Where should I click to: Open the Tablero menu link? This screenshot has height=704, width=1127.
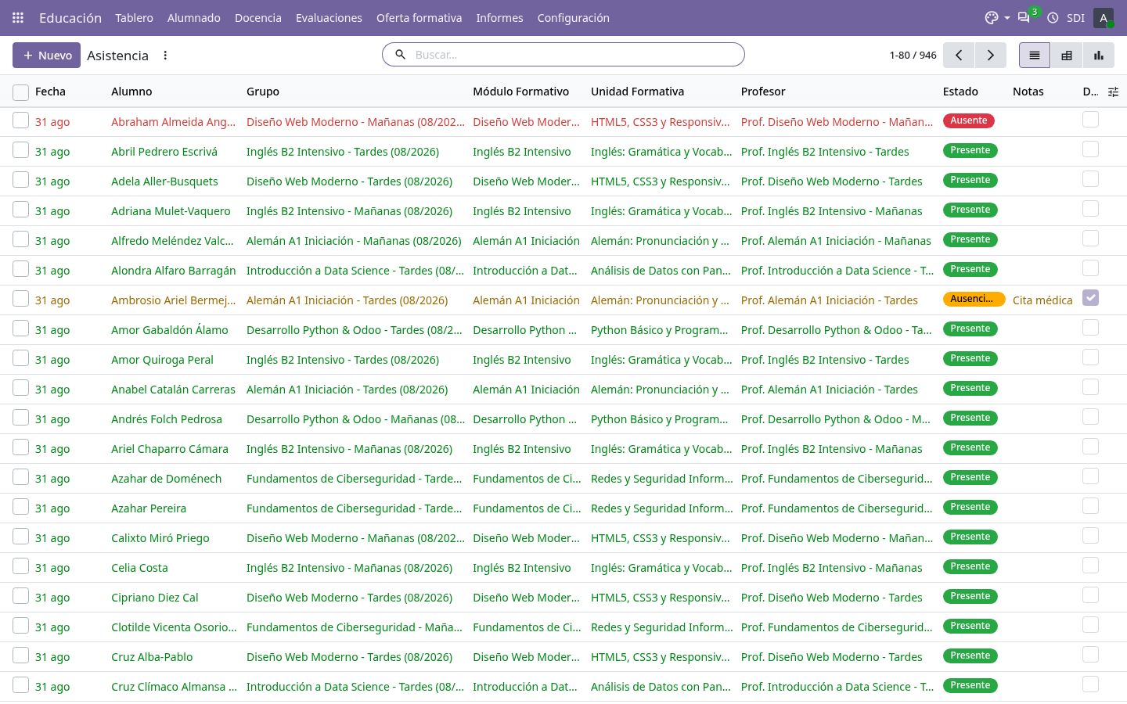click(x=135, y=18)
